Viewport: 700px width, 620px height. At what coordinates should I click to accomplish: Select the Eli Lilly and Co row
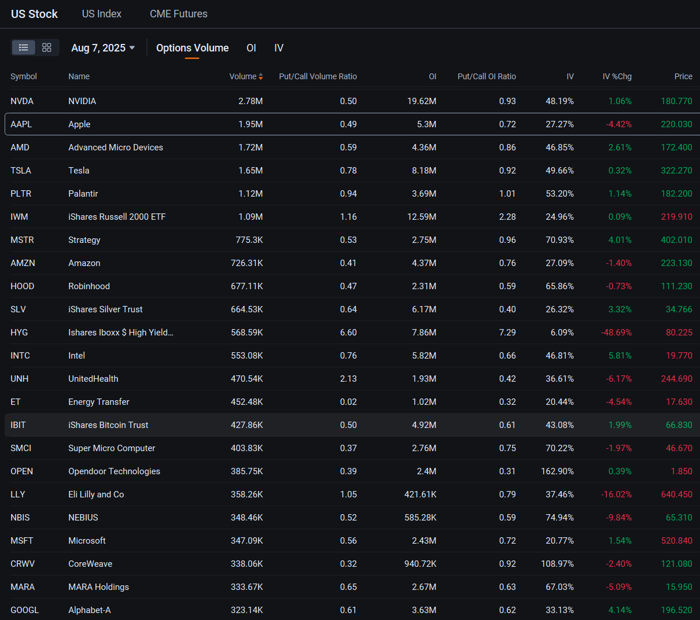pos(352,494)
